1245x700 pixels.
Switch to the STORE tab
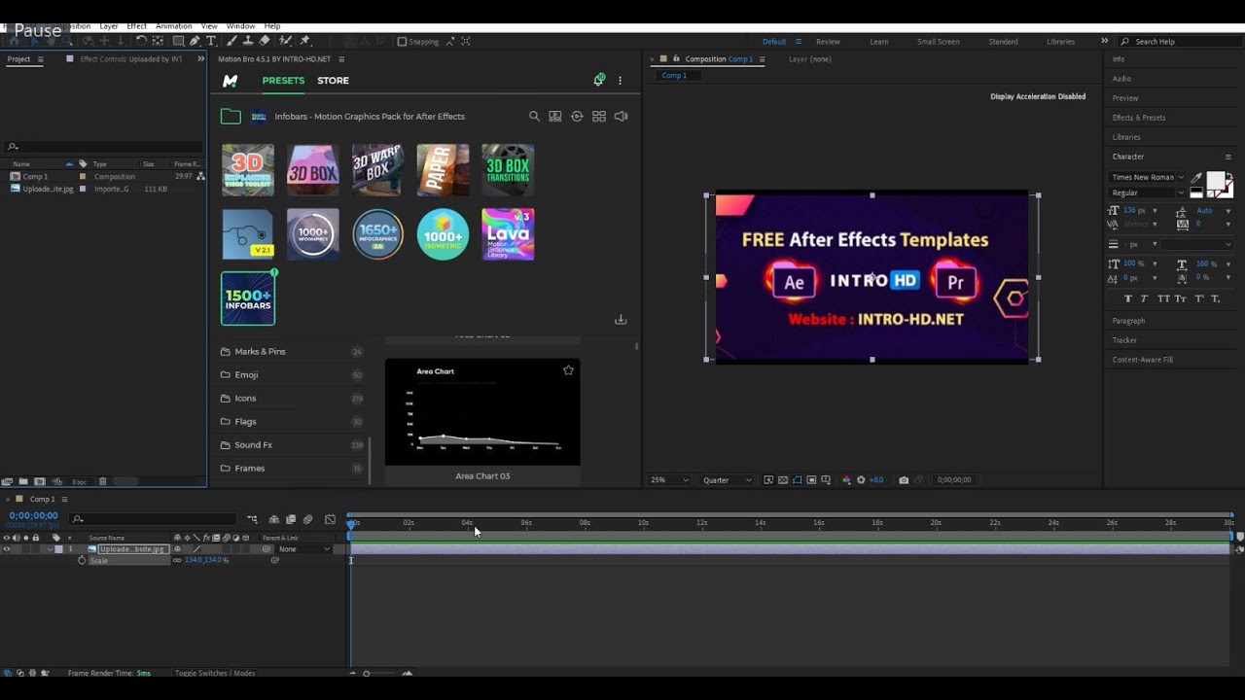point(333,81)
